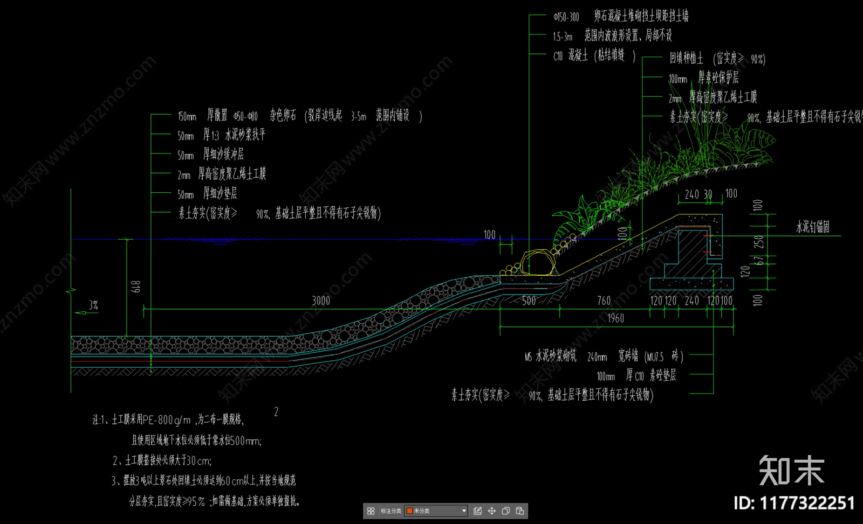Click the four-circle grid icon in the annotation toolbar
863x524 pixels.
371,511
